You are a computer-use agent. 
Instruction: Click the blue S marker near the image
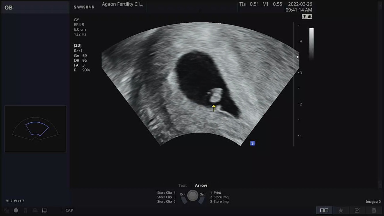click(252, 143)
